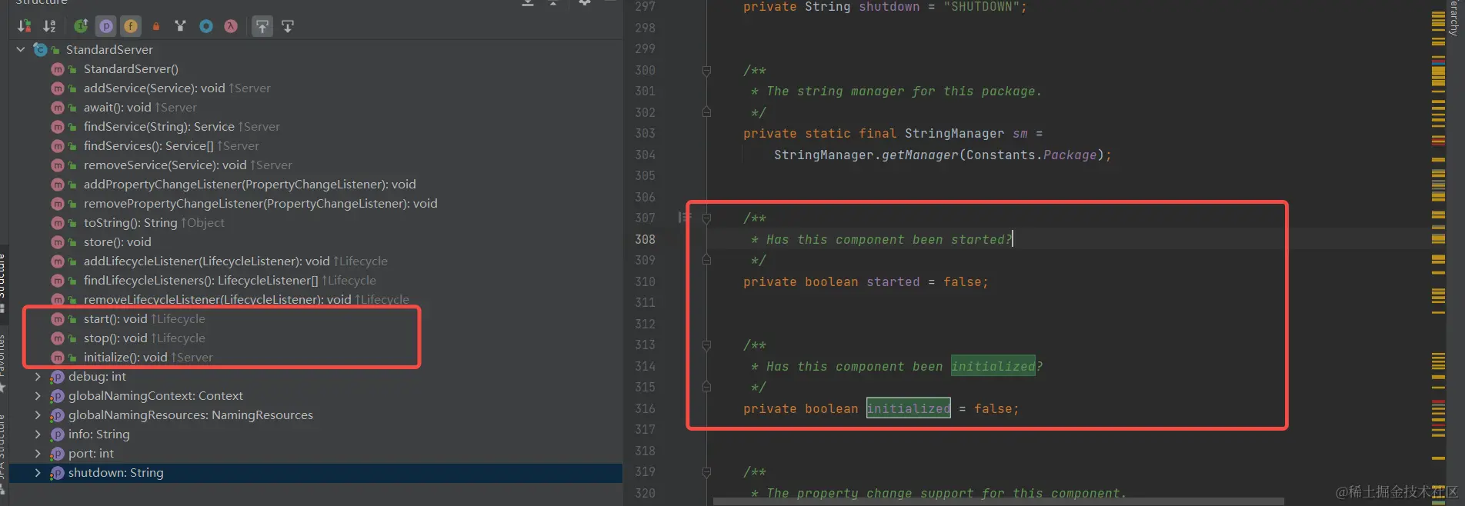Screen dimensions: 1465x506
Task: Fold the Javadoc comment at line 300
Action: click(x=706, y=71)
